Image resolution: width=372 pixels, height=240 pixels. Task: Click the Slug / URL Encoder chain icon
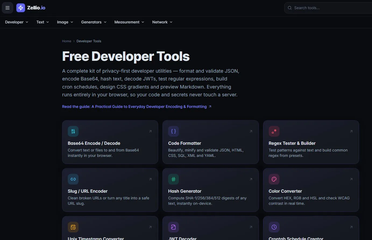point(73,179)
